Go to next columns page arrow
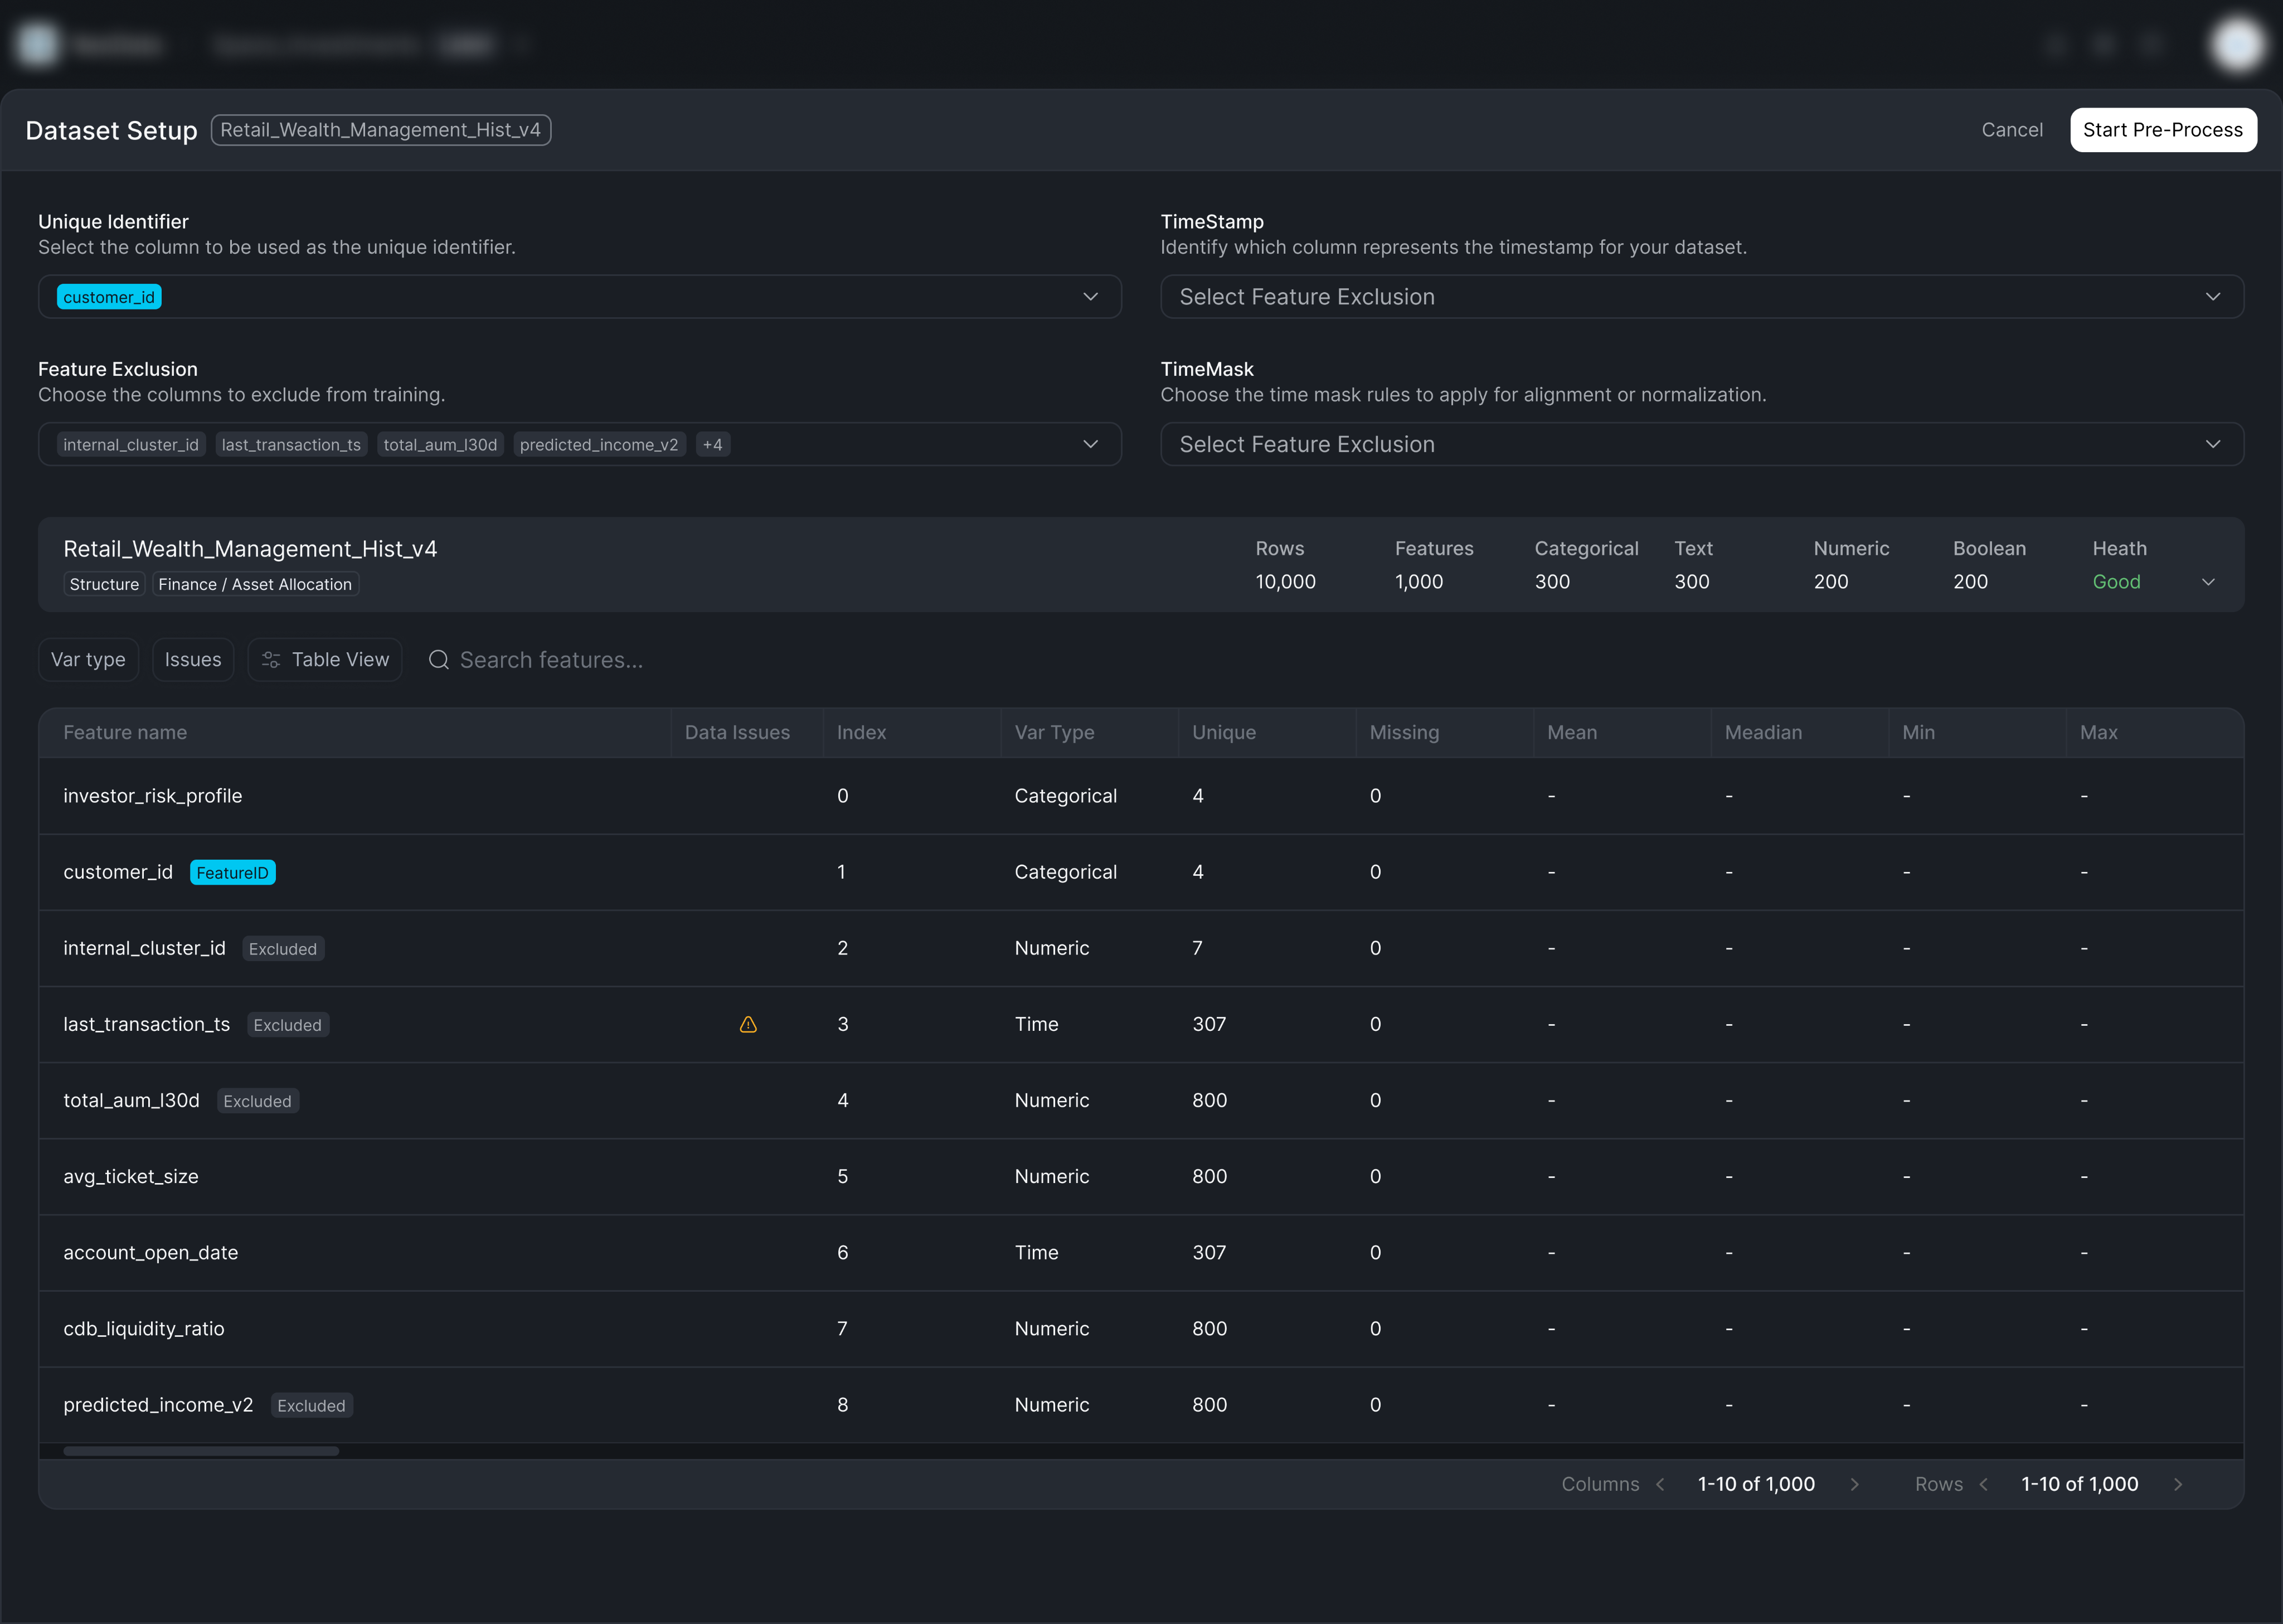The width and height of the screenshot is (2283, 1624). [1854, 1484]
